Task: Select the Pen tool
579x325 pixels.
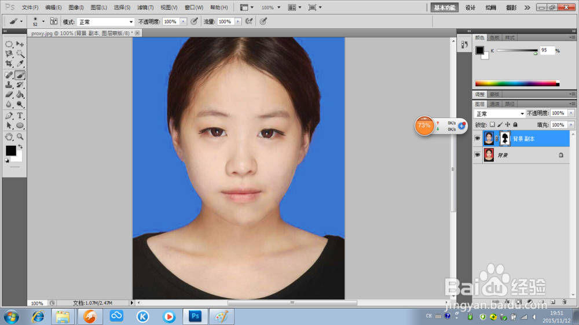Action: (9, 116)
